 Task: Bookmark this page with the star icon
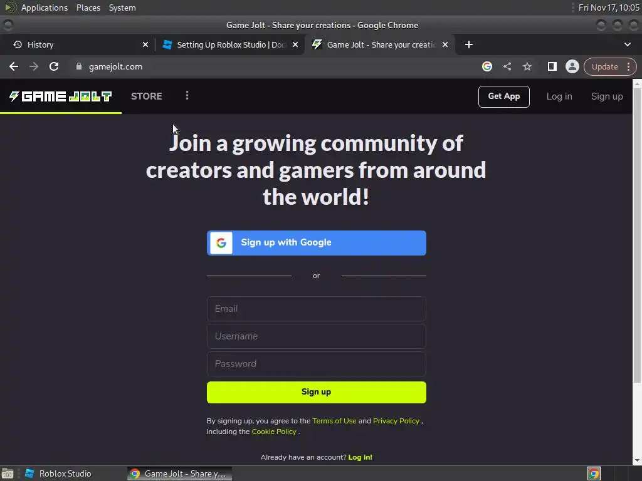point(527,66)
